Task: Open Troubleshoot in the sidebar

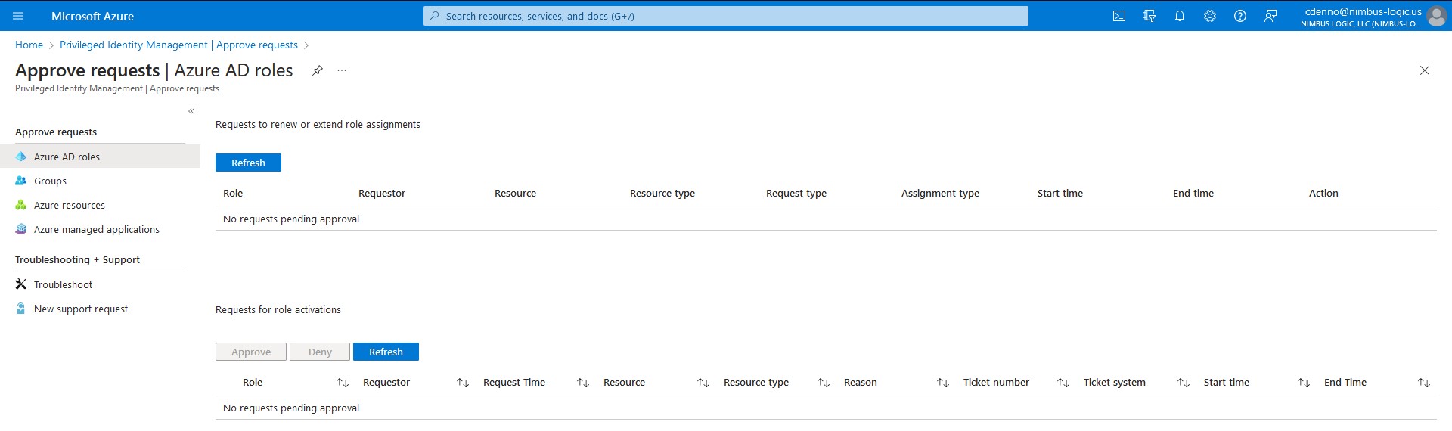Action: [x=100, y=284]
